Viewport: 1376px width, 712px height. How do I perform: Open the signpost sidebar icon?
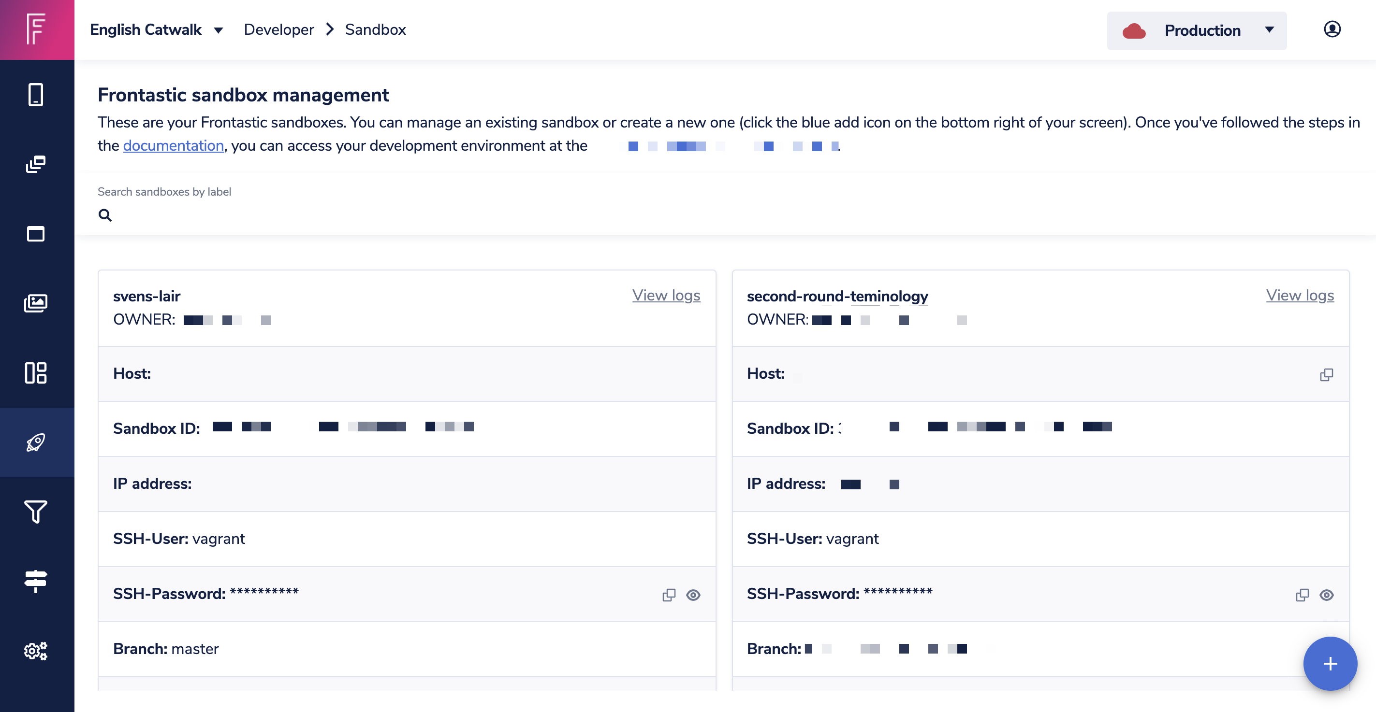(x=36, y=581)
